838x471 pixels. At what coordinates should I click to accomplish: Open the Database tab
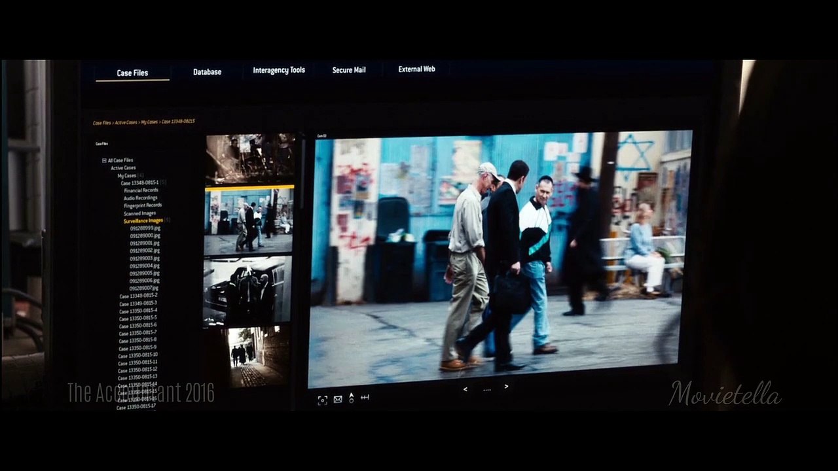pos(207,72)
